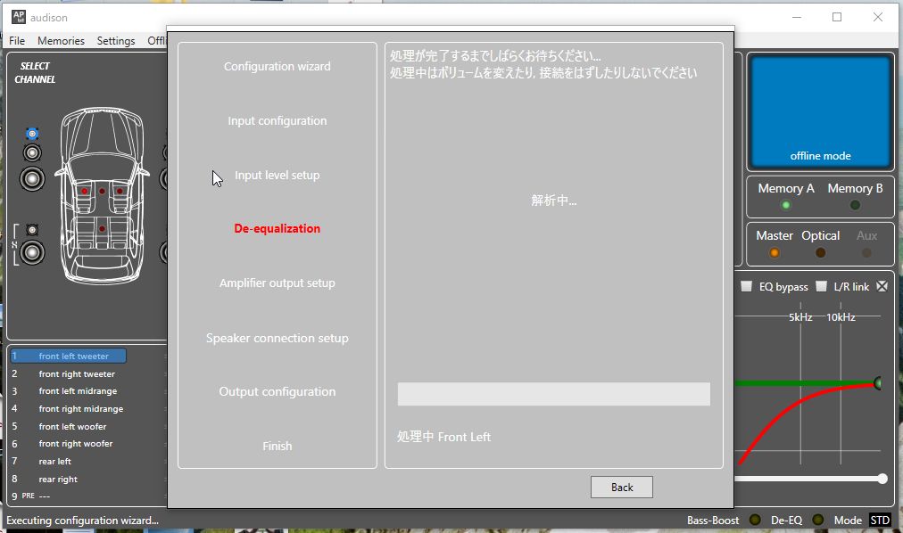Select the Optical input indicator

821,252
